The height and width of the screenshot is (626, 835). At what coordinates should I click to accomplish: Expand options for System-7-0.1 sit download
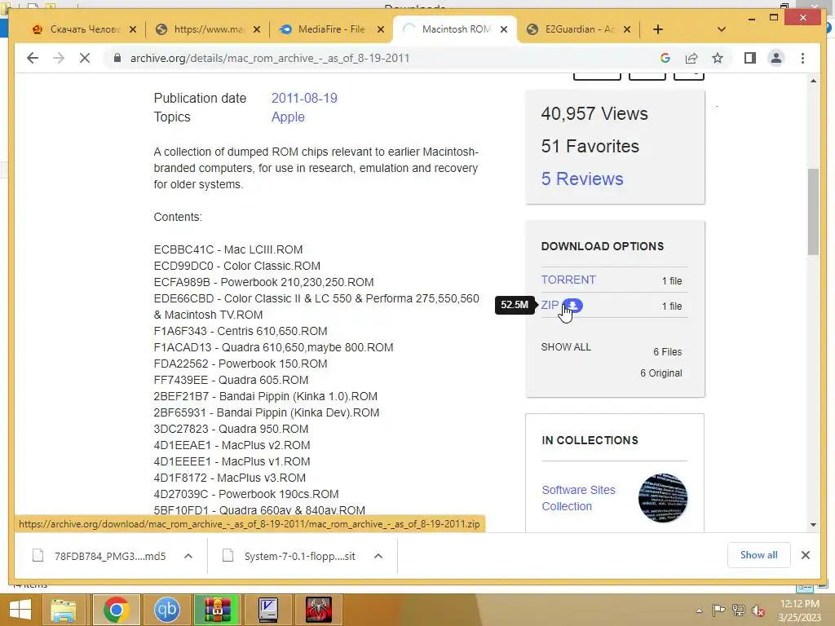[378, 556]
